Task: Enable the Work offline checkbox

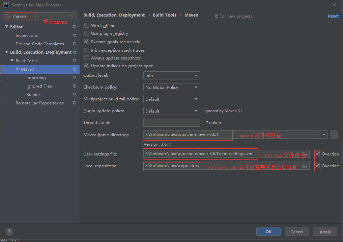Action: point(87,25)
